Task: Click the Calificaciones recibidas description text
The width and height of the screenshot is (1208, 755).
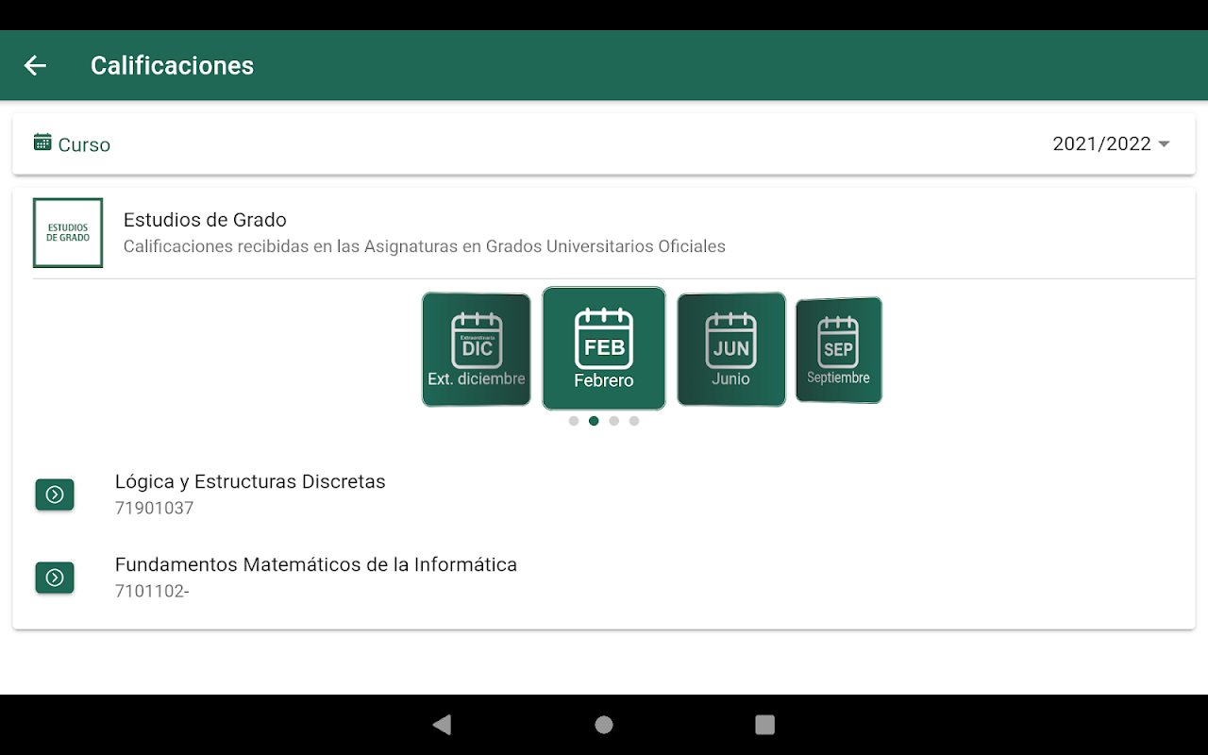Action: (425, 246)
